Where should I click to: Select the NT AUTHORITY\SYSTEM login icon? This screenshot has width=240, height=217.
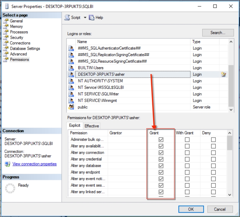71,81
